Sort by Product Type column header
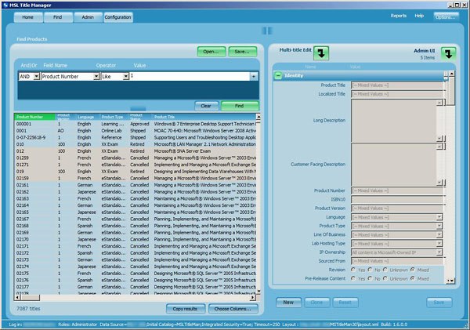470x330 pixels. (112, 117)
